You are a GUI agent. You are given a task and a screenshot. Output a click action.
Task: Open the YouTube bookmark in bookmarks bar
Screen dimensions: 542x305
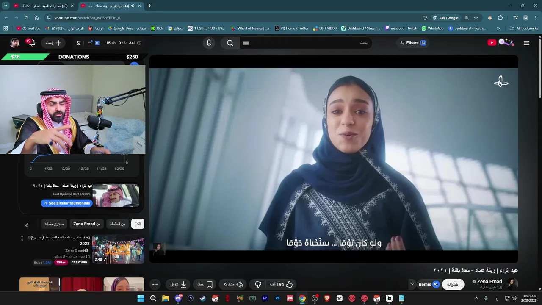pos(28,28)
